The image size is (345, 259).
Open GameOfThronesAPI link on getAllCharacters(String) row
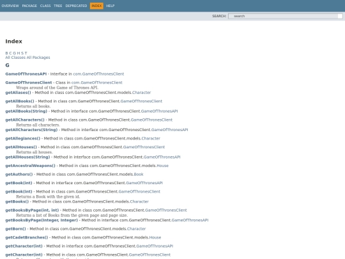(x=170, y=130)
